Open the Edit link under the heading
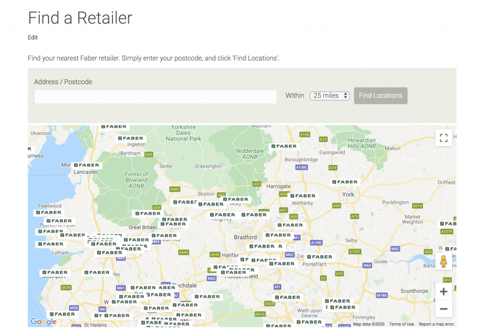Screen dimensions: 479x334 [x=32, y=37]
